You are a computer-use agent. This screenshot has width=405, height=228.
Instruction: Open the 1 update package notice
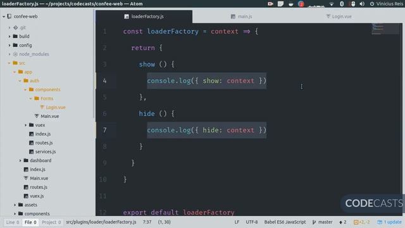pyautogui.click(x=389, y=222)
